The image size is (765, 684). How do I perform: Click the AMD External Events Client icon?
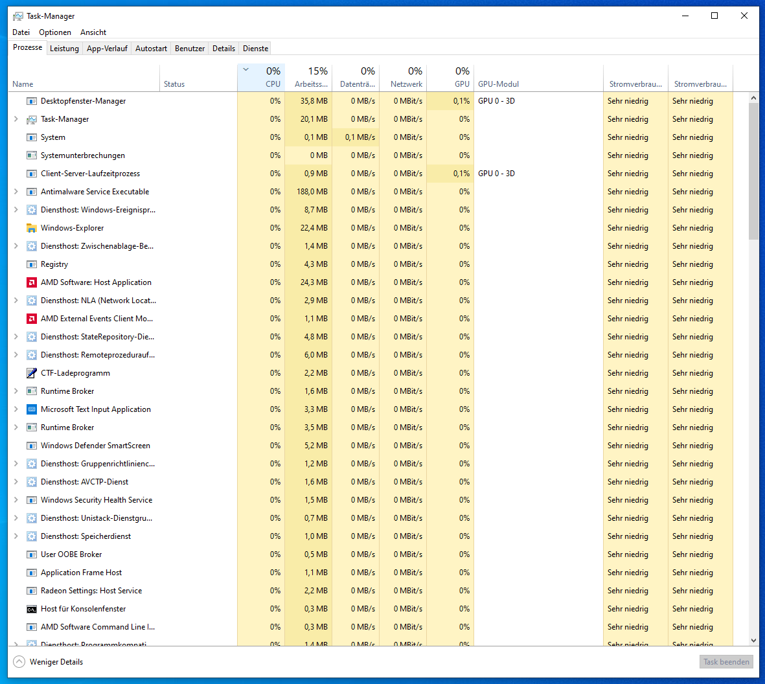click(x=31, y=318)
